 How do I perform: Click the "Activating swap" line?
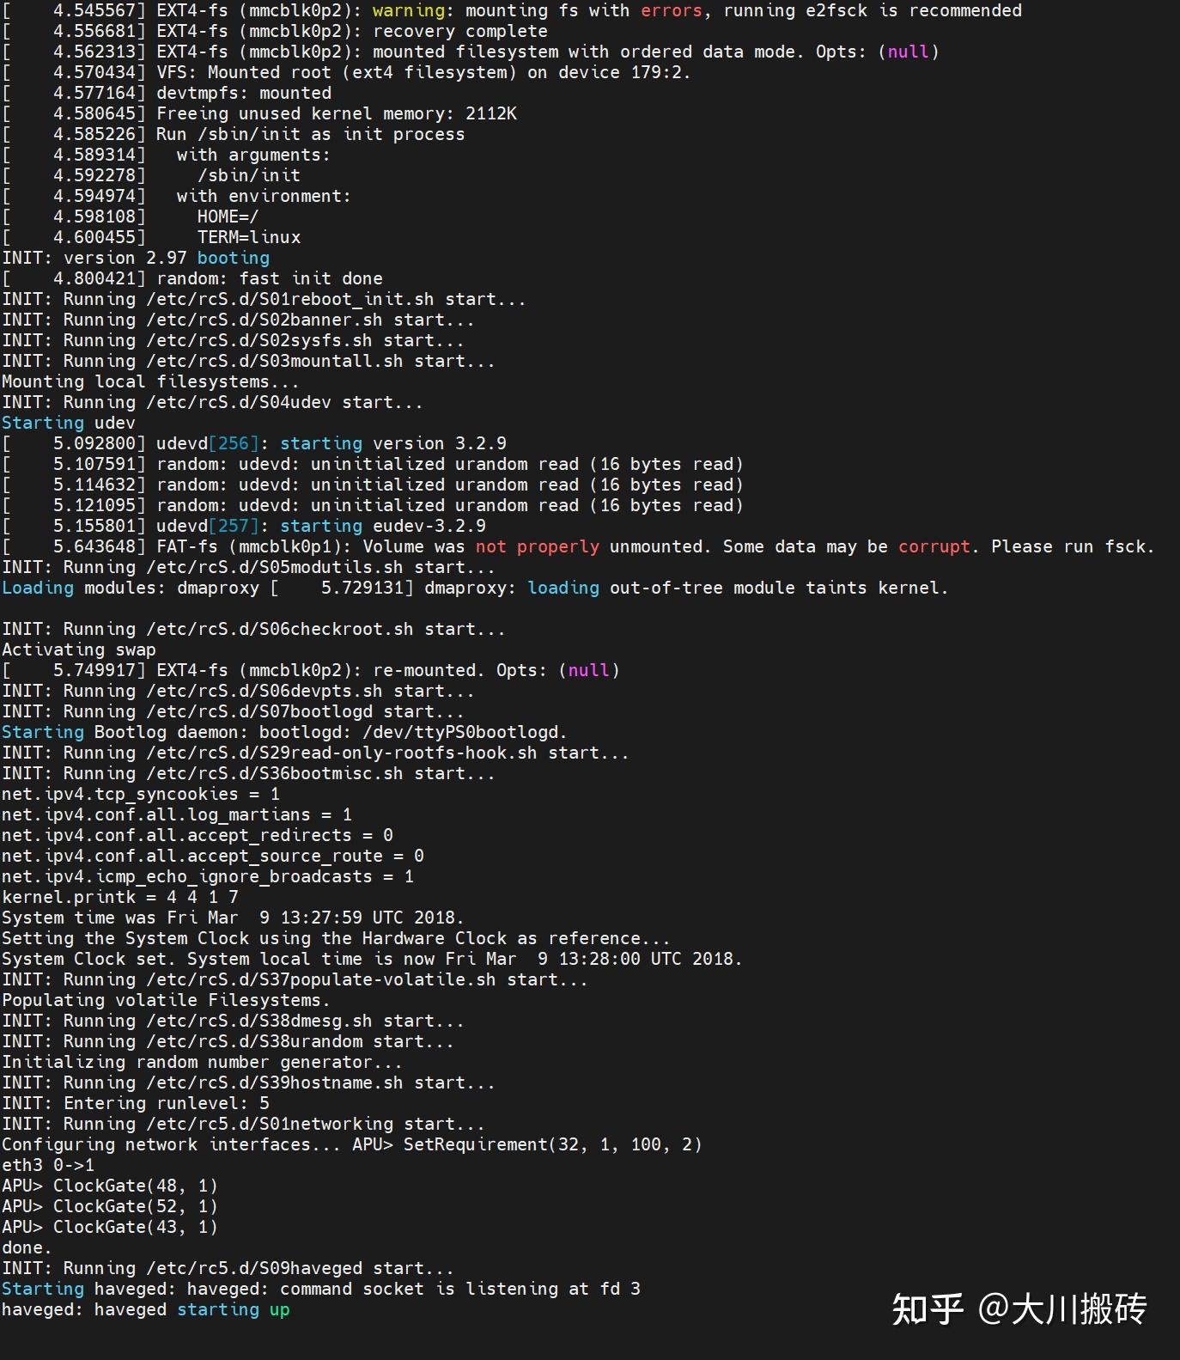(x=79, y=650)
